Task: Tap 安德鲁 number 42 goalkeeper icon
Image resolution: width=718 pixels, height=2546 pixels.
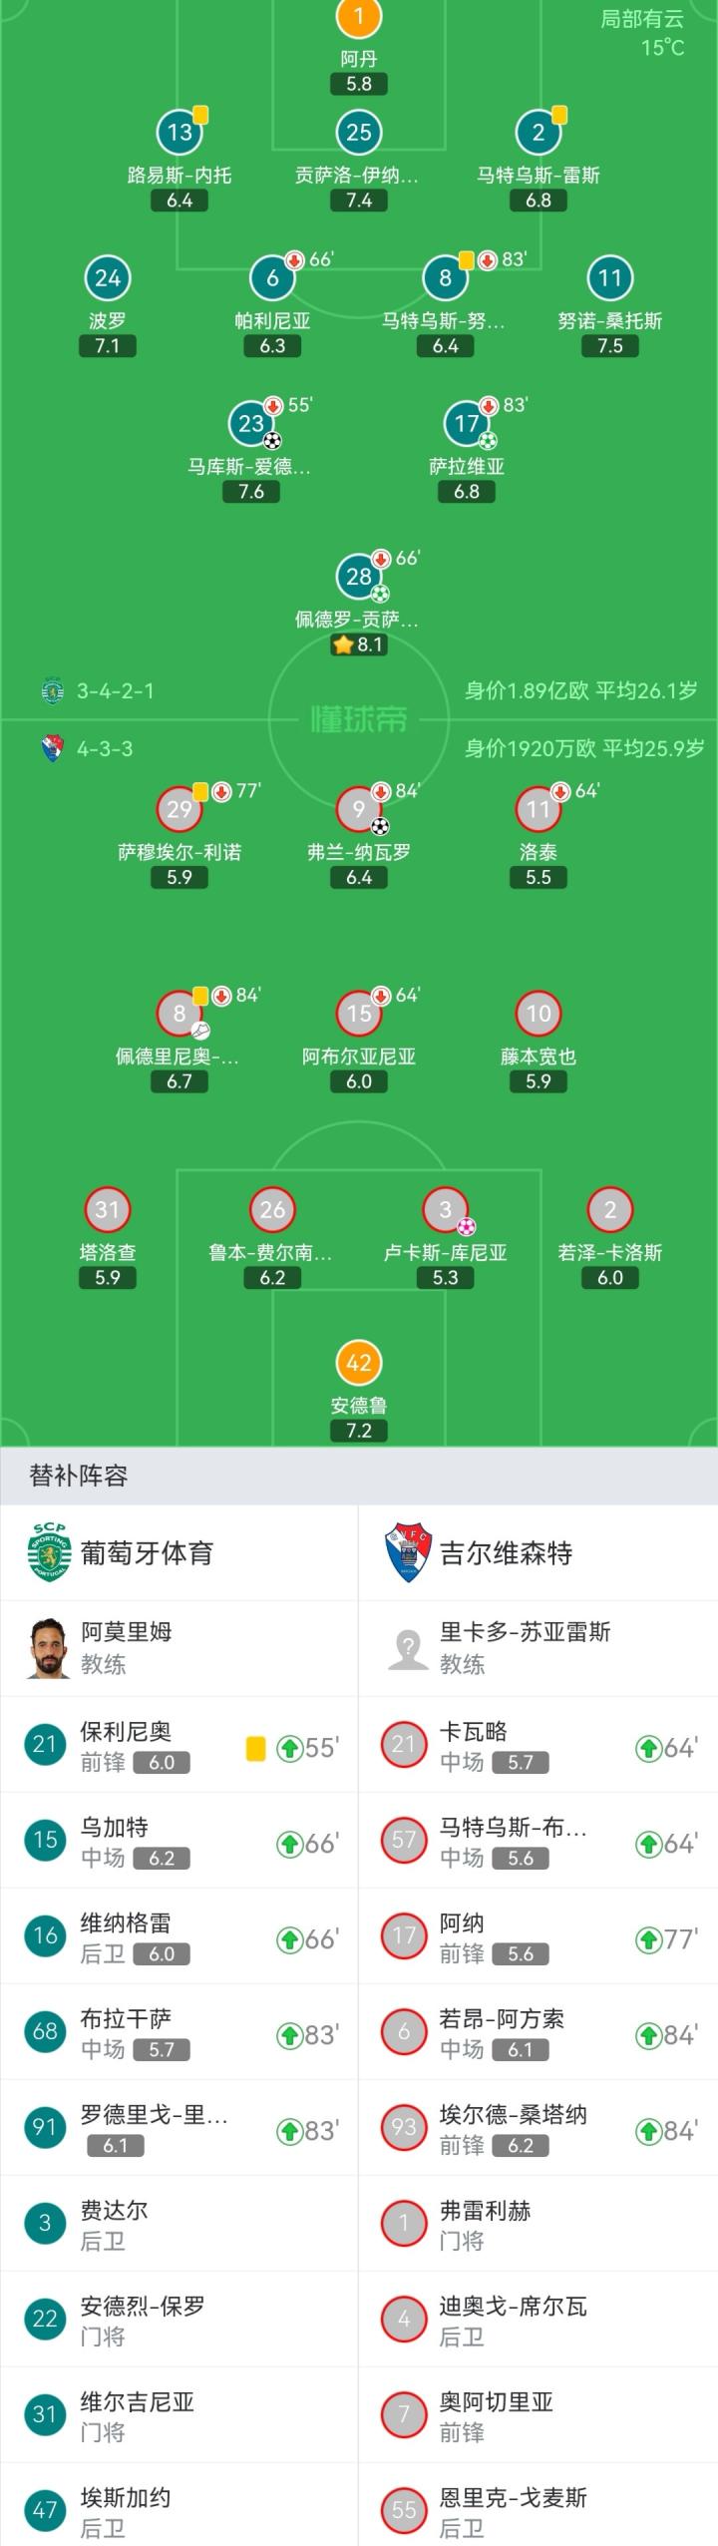Action: tap(359, 1363)
